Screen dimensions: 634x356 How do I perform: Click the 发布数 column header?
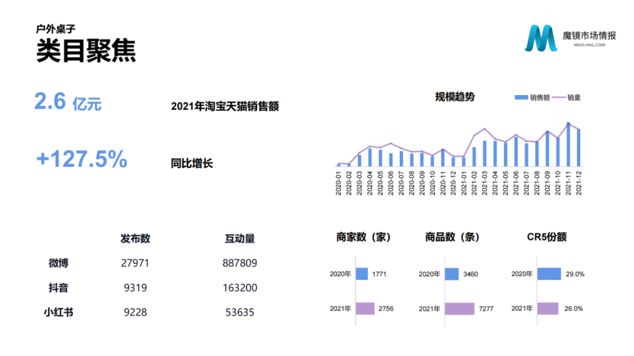click(x=135, y=239)
